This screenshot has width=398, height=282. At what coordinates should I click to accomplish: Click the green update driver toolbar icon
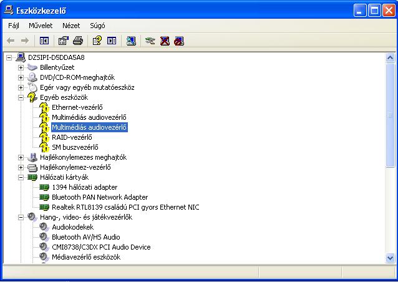tap(150, 41)
